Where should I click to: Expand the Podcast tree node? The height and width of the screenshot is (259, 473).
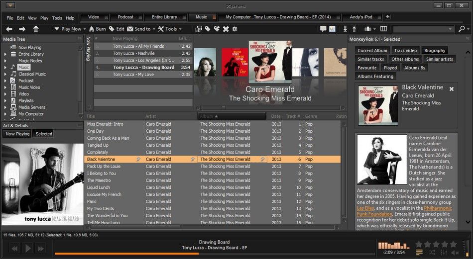coord(5,81)
